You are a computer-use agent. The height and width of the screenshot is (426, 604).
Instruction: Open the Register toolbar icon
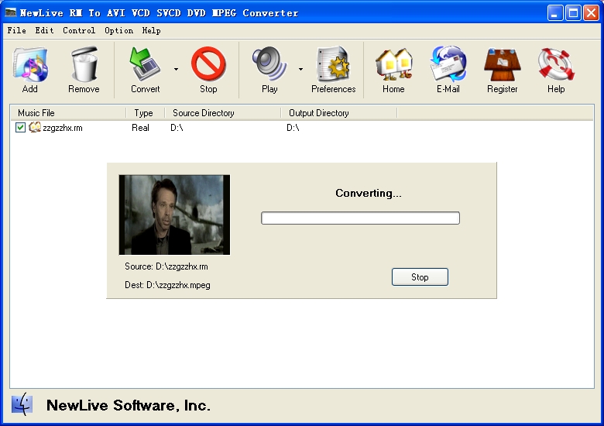point(503,64)
